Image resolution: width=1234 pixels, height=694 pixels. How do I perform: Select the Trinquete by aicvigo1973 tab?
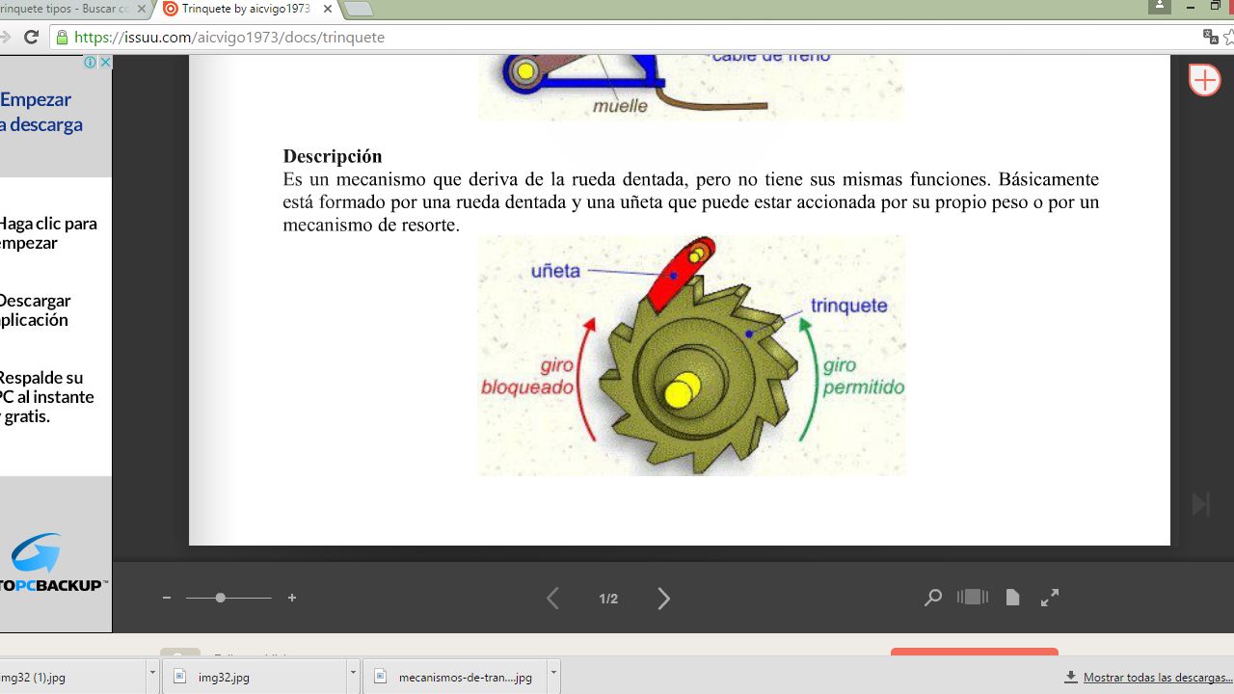tap(246, 9)
